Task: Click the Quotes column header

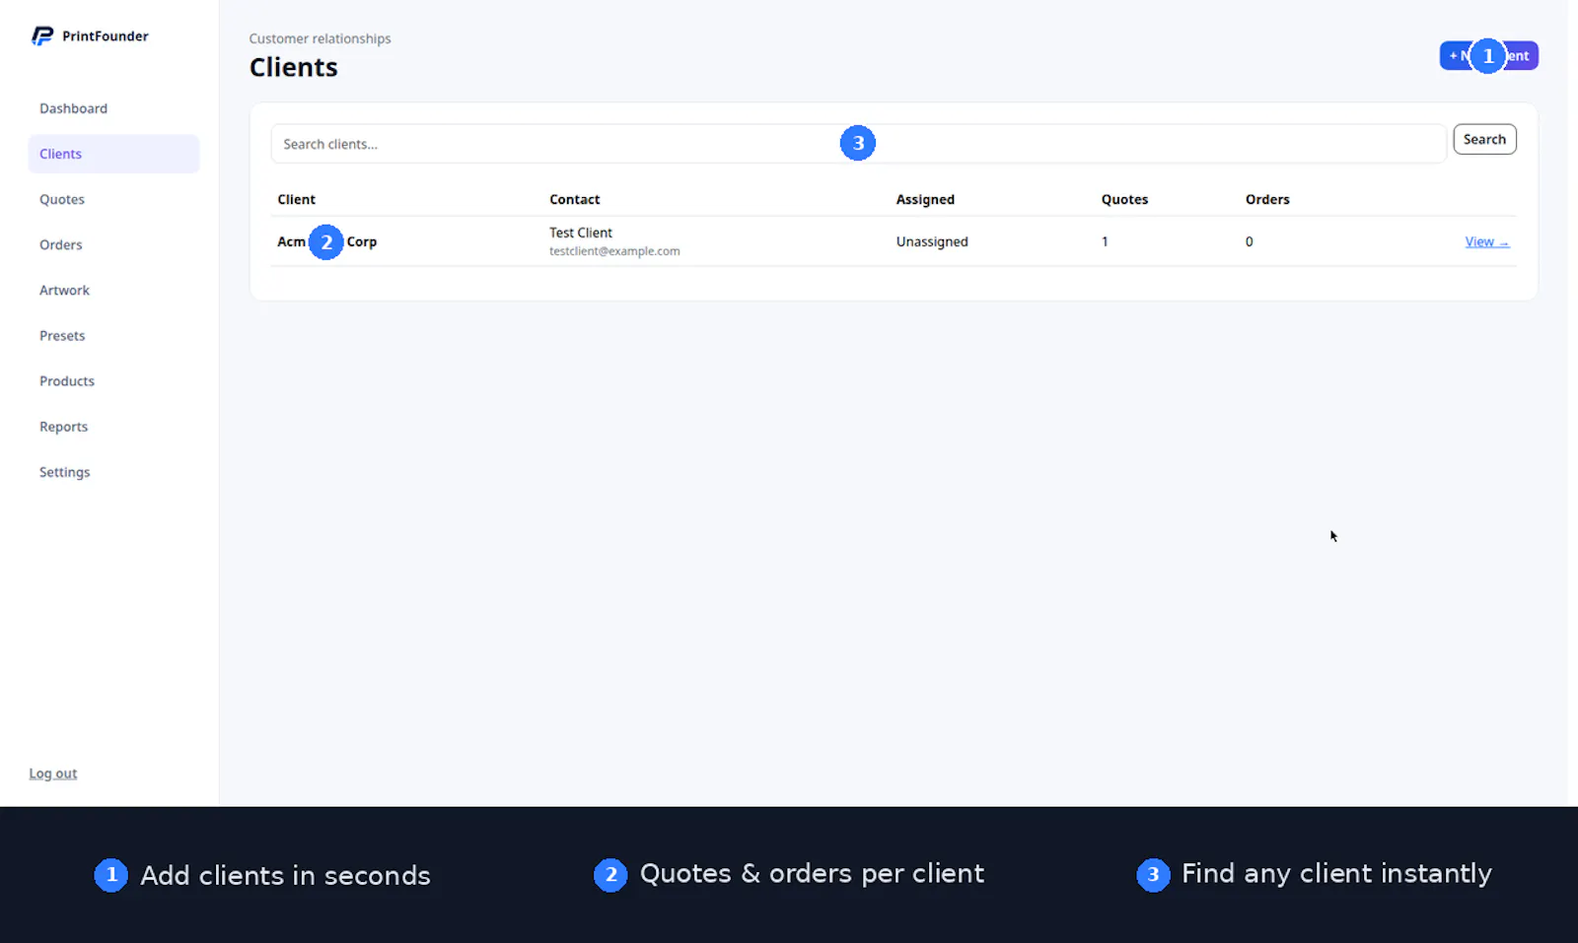Action: 1124,199
